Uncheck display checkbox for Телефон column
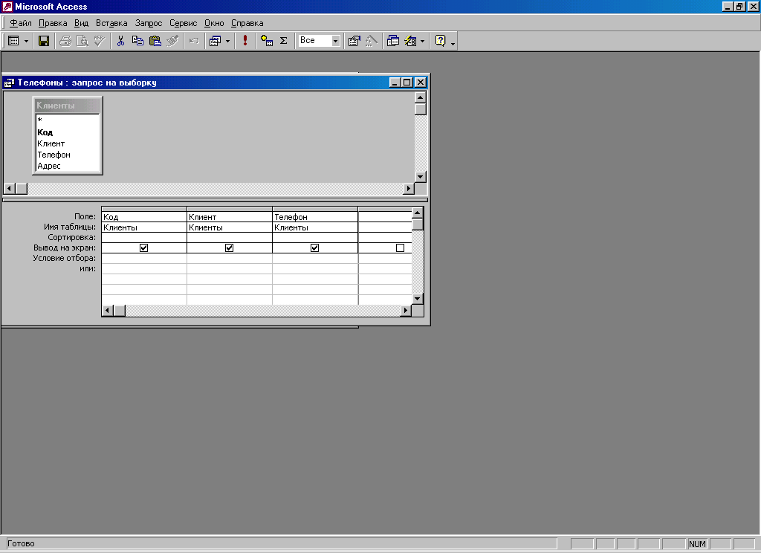 pos(314,248)
